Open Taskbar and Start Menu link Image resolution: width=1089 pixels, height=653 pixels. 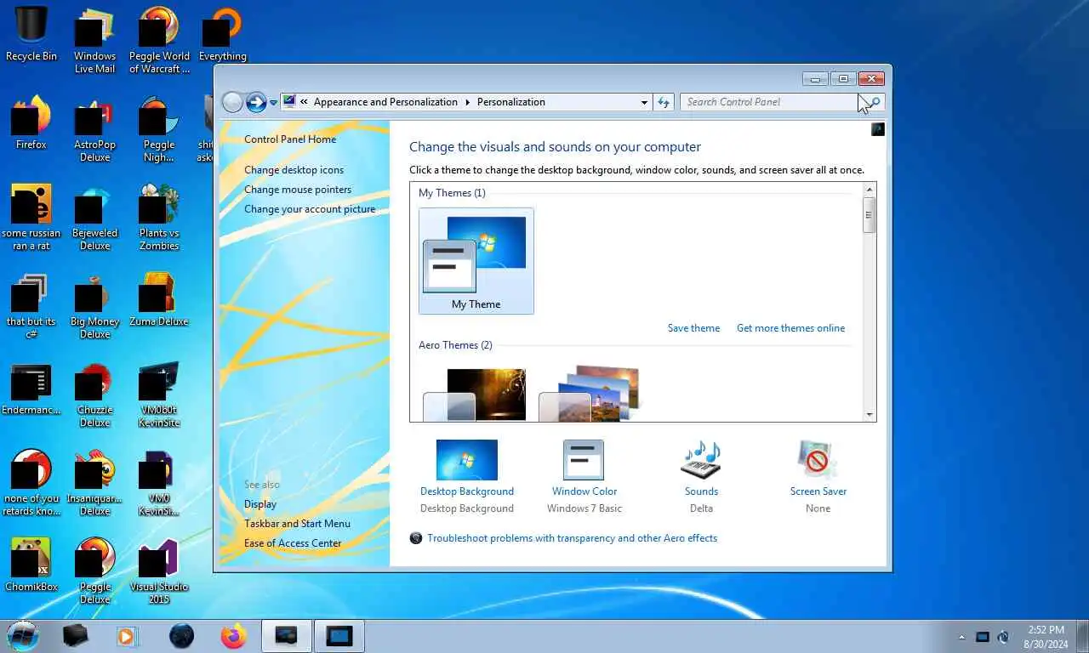tap(297, 524)
